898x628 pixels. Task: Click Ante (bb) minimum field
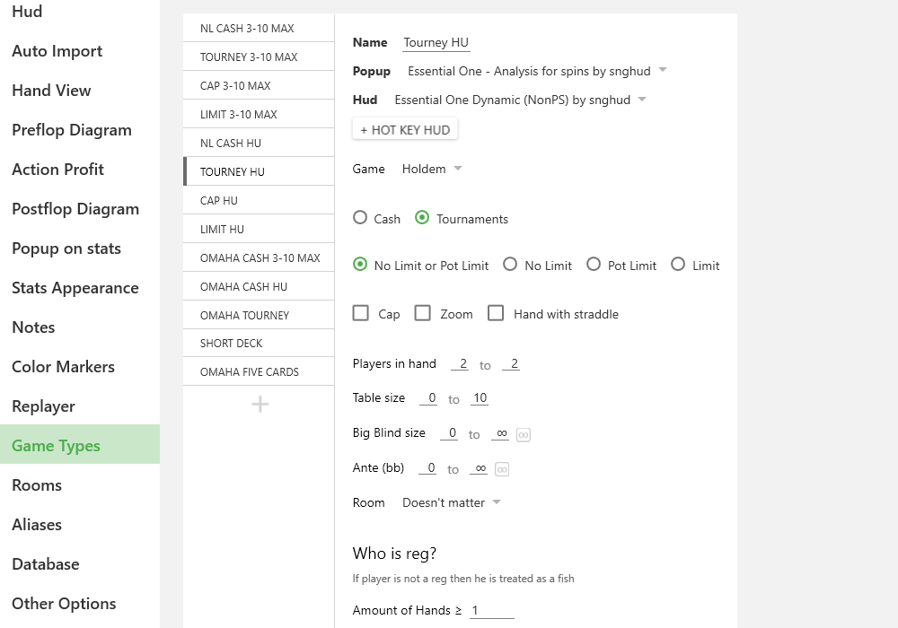[x=427, y=467]
